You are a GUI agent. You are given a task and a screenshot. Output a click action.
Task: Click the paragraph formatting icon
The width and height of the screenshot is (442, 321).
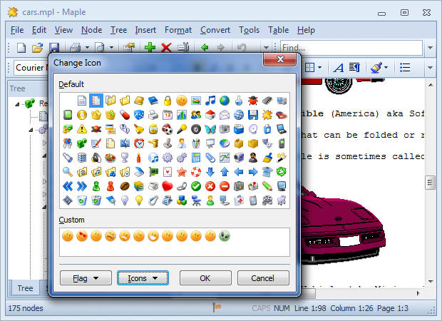click(x=354, y=68)
